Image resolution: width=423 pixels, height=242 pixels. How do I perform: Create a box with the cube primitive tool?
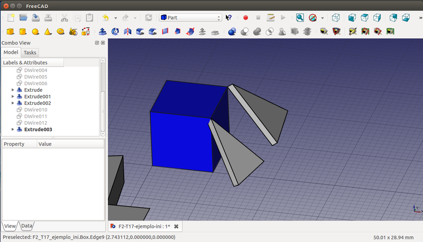point(10,32)
